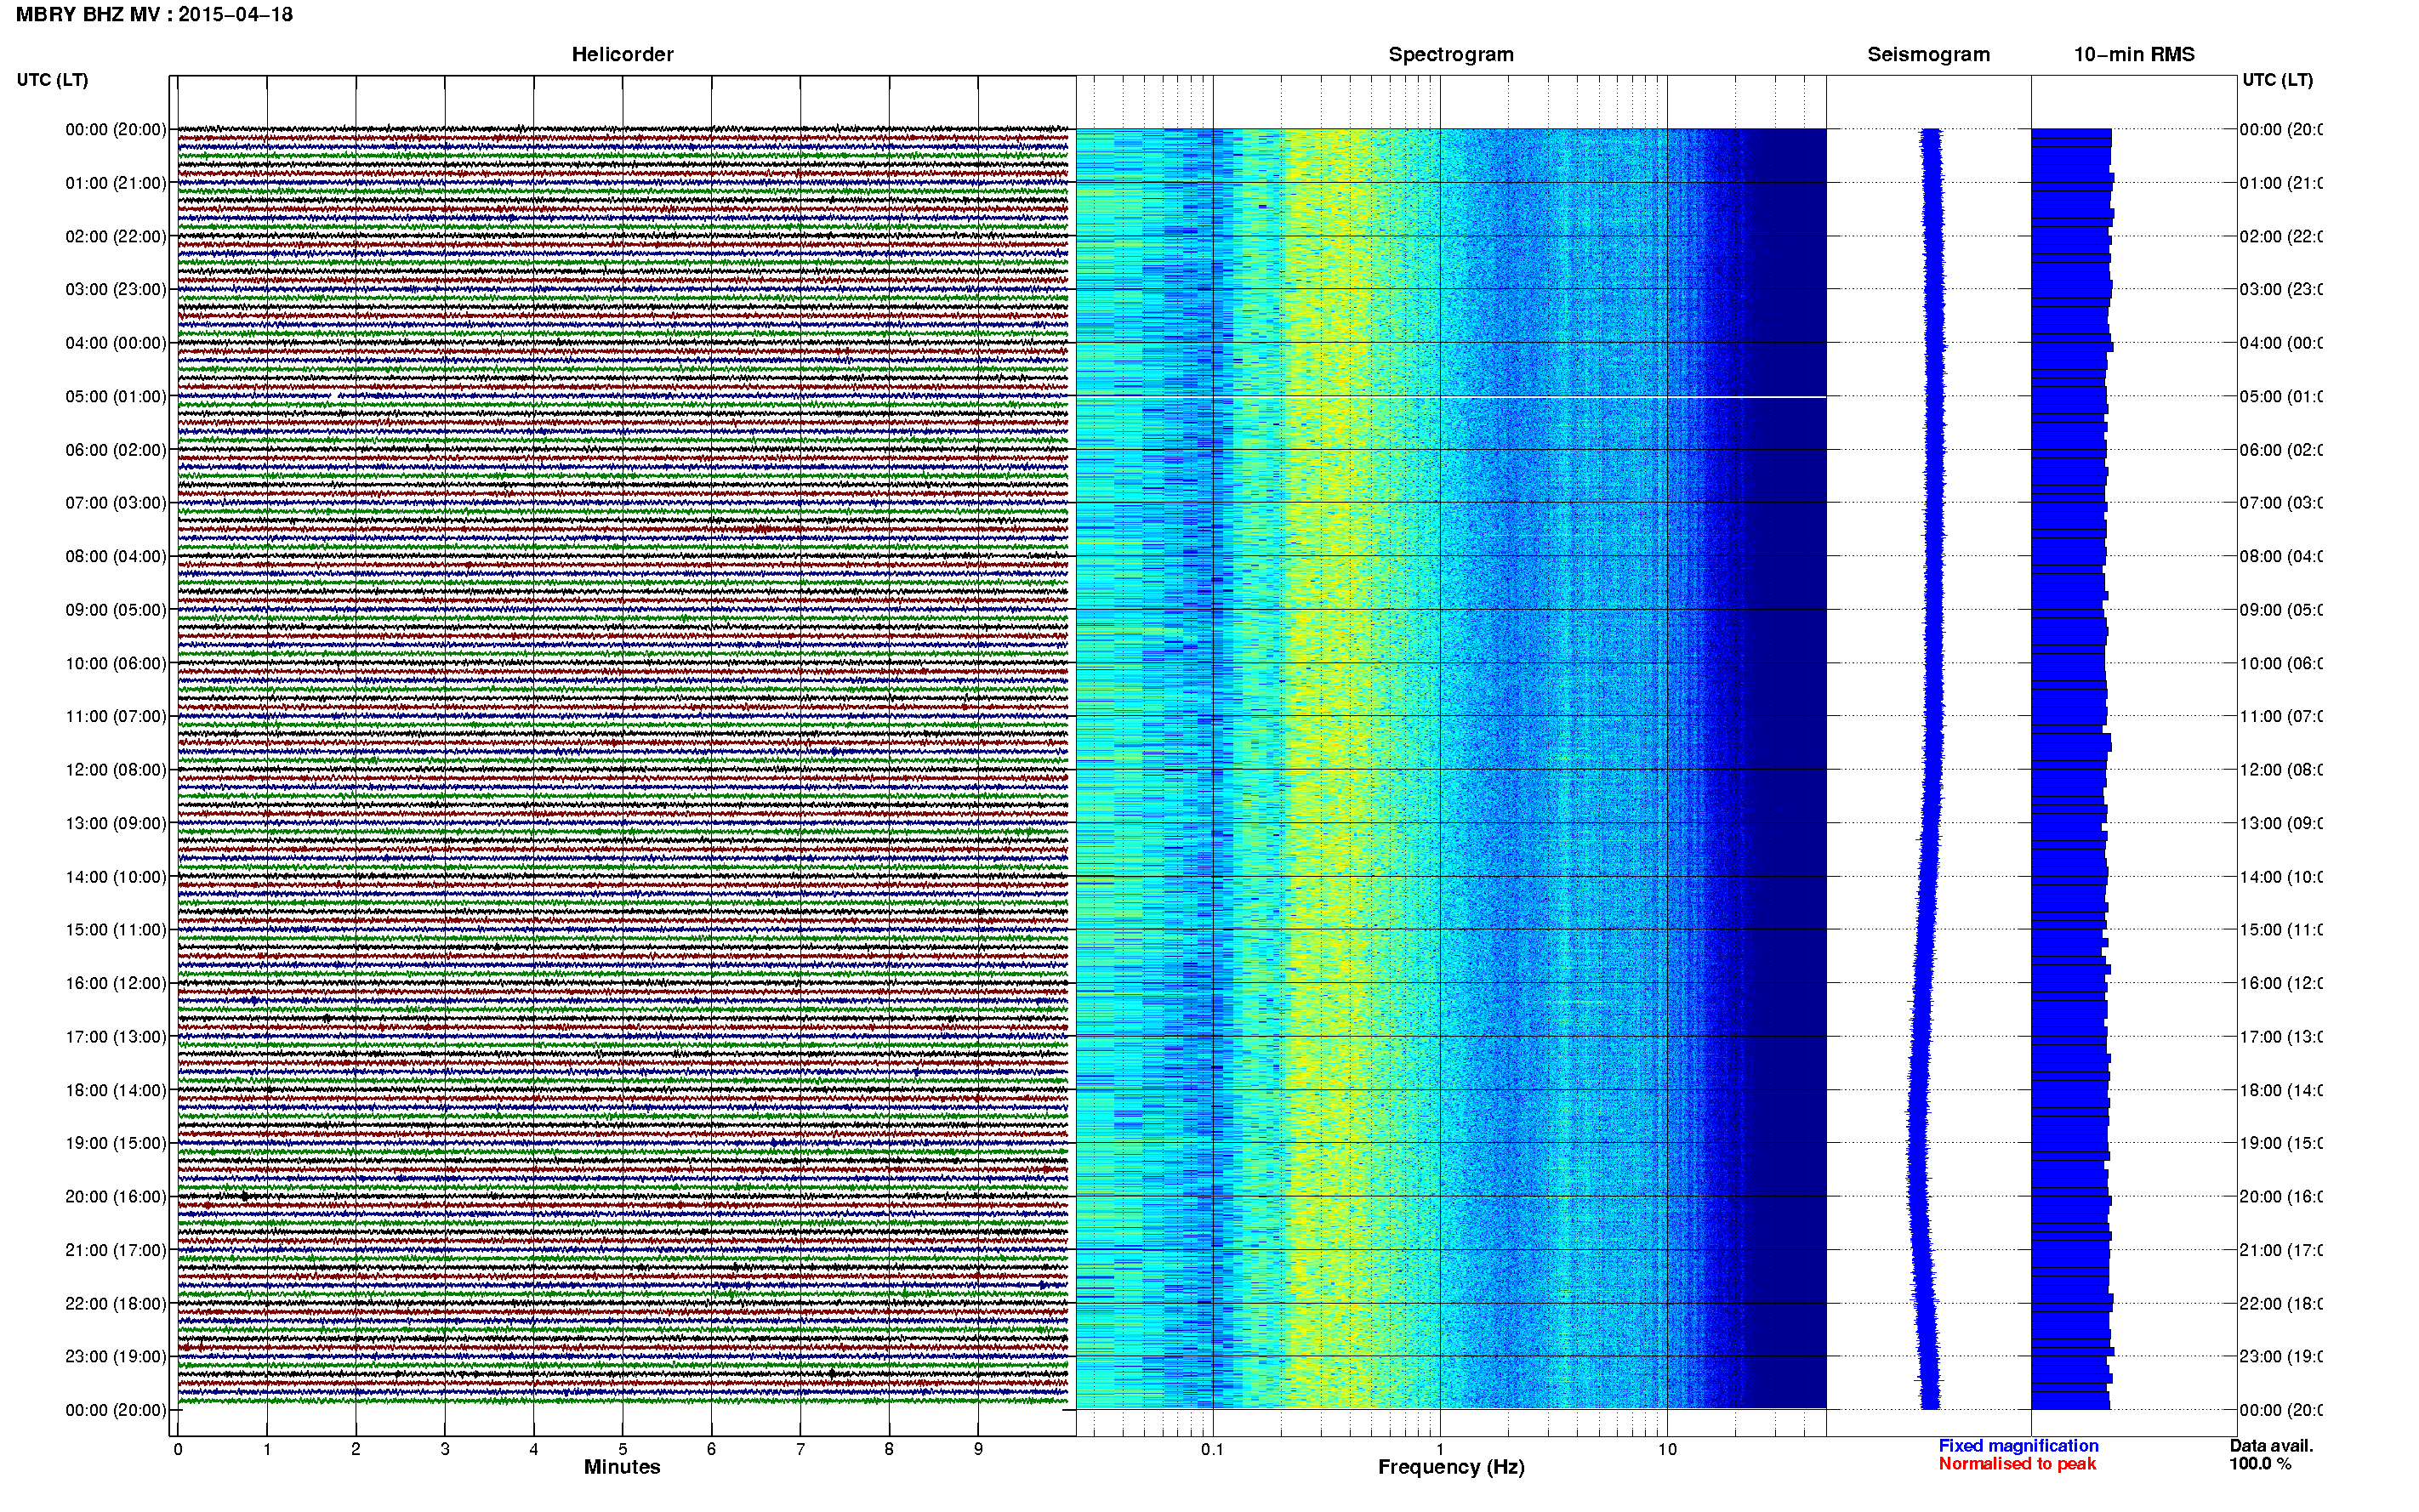
Task: Click the '10' frequency tick label
Action: coord(1667,1449)
